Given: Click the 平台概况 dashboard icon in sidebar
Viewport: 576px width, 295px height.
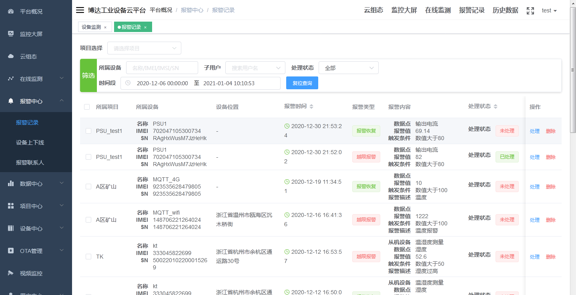Looking at the screenshot, I should click(11, 12).
